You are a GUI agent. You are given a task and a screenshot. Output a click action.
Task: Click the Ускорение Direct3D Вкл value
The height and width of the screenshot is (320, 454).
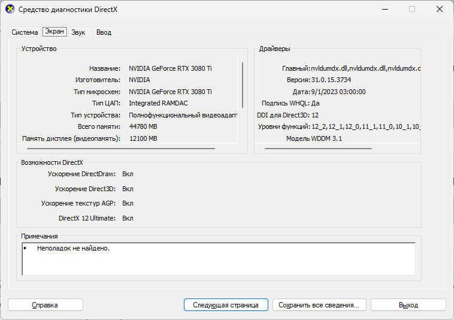pyautogui.click(x=128, y=189)
